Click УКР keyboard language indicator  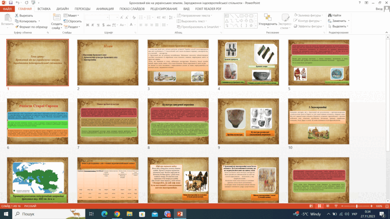(354, 214)
